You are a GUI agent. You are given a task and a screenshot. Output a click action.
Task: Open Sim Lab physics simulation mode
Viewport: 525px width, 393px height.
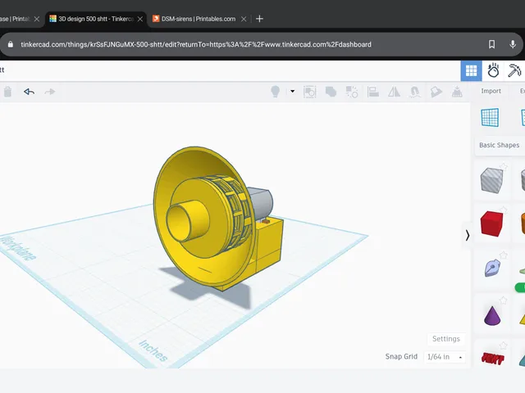493,70
